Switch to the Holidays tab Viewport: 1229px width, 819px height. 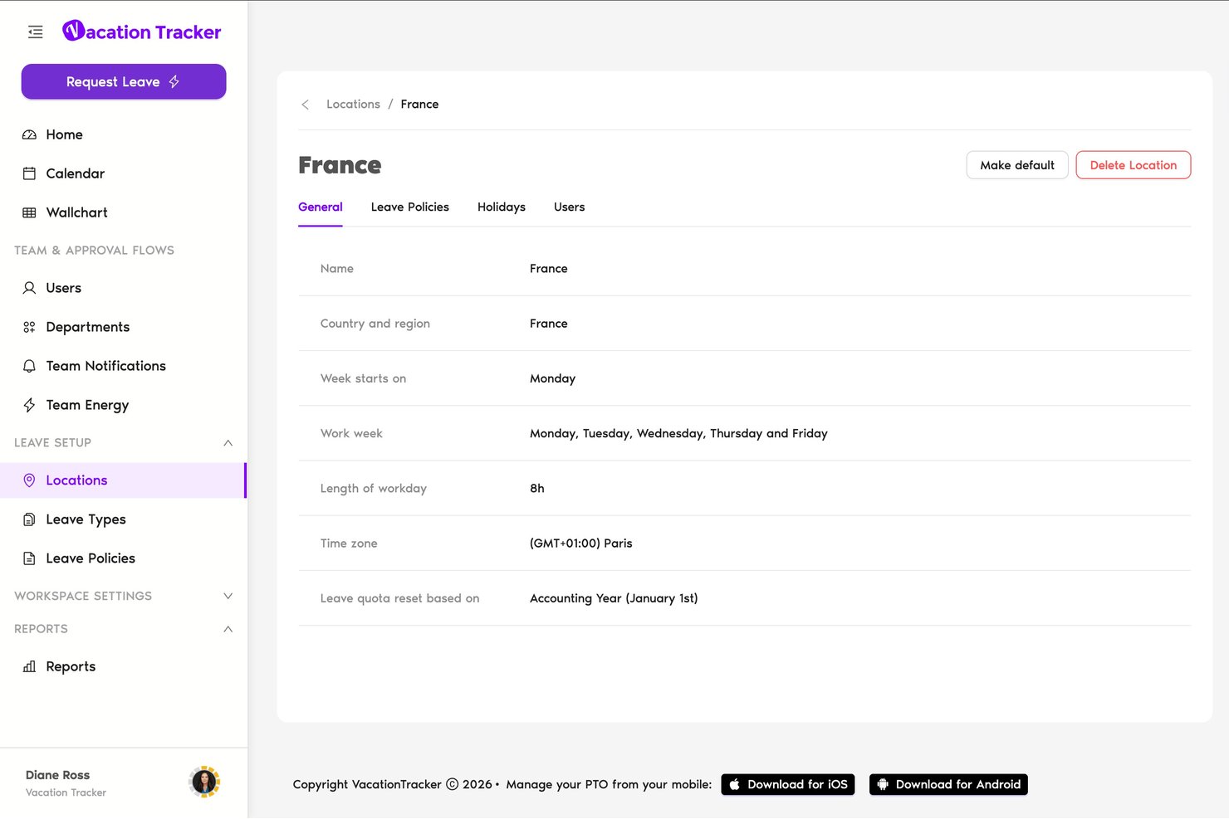502,207
